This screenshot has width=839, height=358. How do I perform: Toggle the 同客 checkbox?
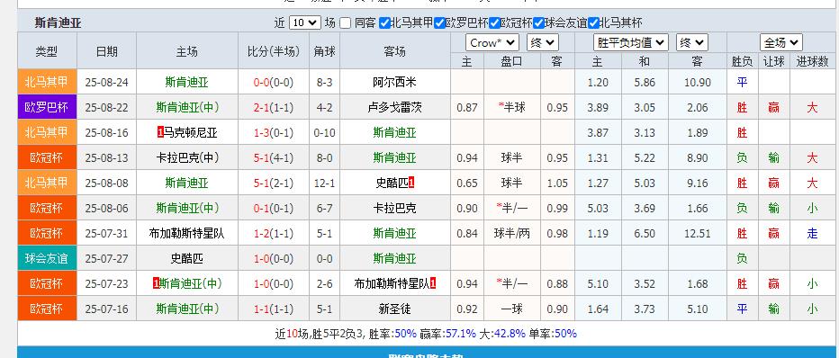(x=346, y=23)
